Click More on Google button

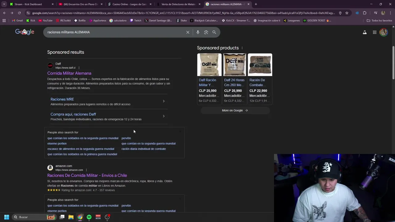point(235,110)
